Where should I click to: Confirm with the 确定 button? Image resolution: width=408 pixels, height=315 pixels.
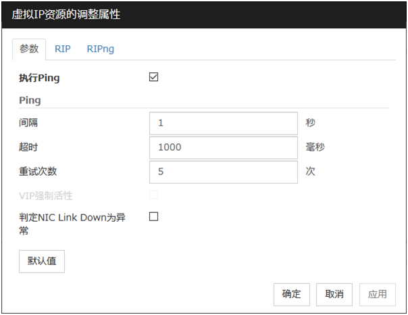[x=292, y=294]
